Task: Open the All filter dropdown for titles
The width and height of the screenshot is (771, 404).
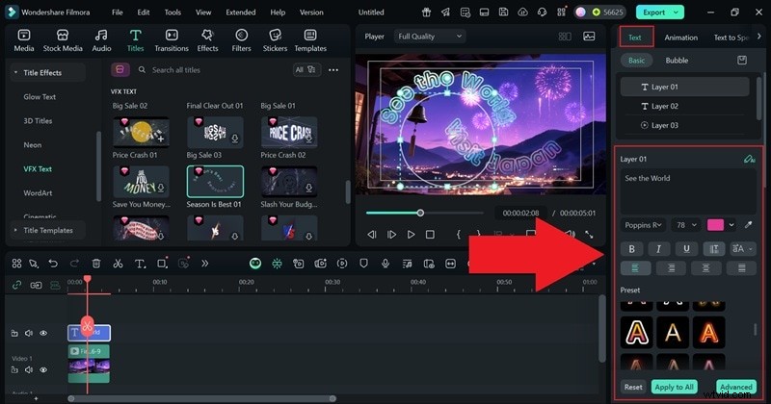Action: pos(306,69)
